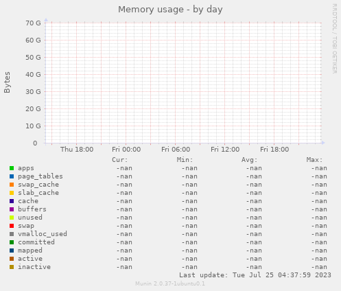This screenshot has height=291, width=341.
Task: Click the mapped row Min '-nan' value
Action: click(189, 251)
